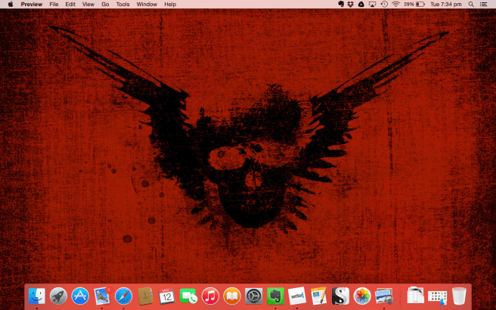
Task: Open the Writer app in the Dock
Action: (x=297, y=296)
